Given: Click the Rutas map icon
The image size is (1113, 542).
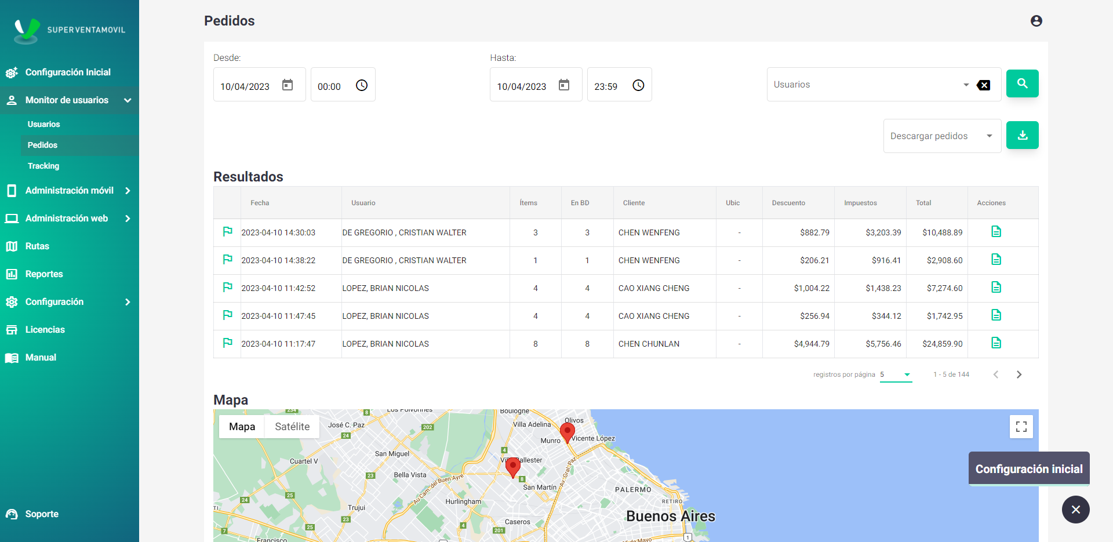Looking at the screenshot, I should (x=12, y=246).
